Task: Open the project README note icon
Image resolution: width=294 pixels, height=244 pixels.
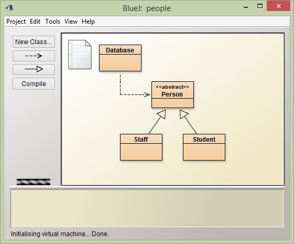Action: tap(80, 55)
